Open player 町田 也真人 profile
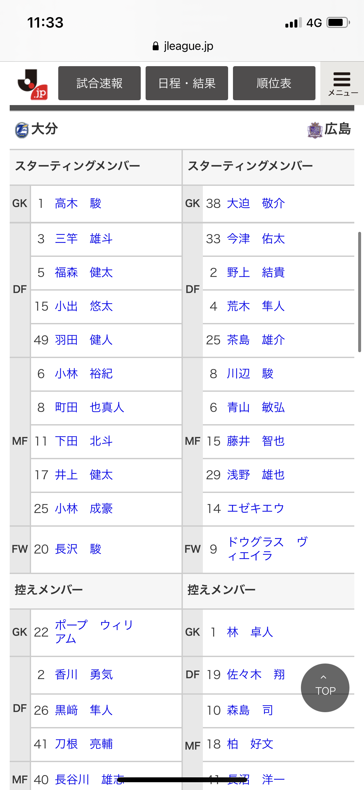The image size is (364, 790). tap(89, 407)
